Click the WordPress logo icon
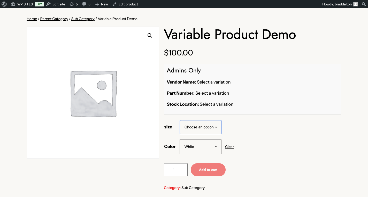 click(4, 4)
